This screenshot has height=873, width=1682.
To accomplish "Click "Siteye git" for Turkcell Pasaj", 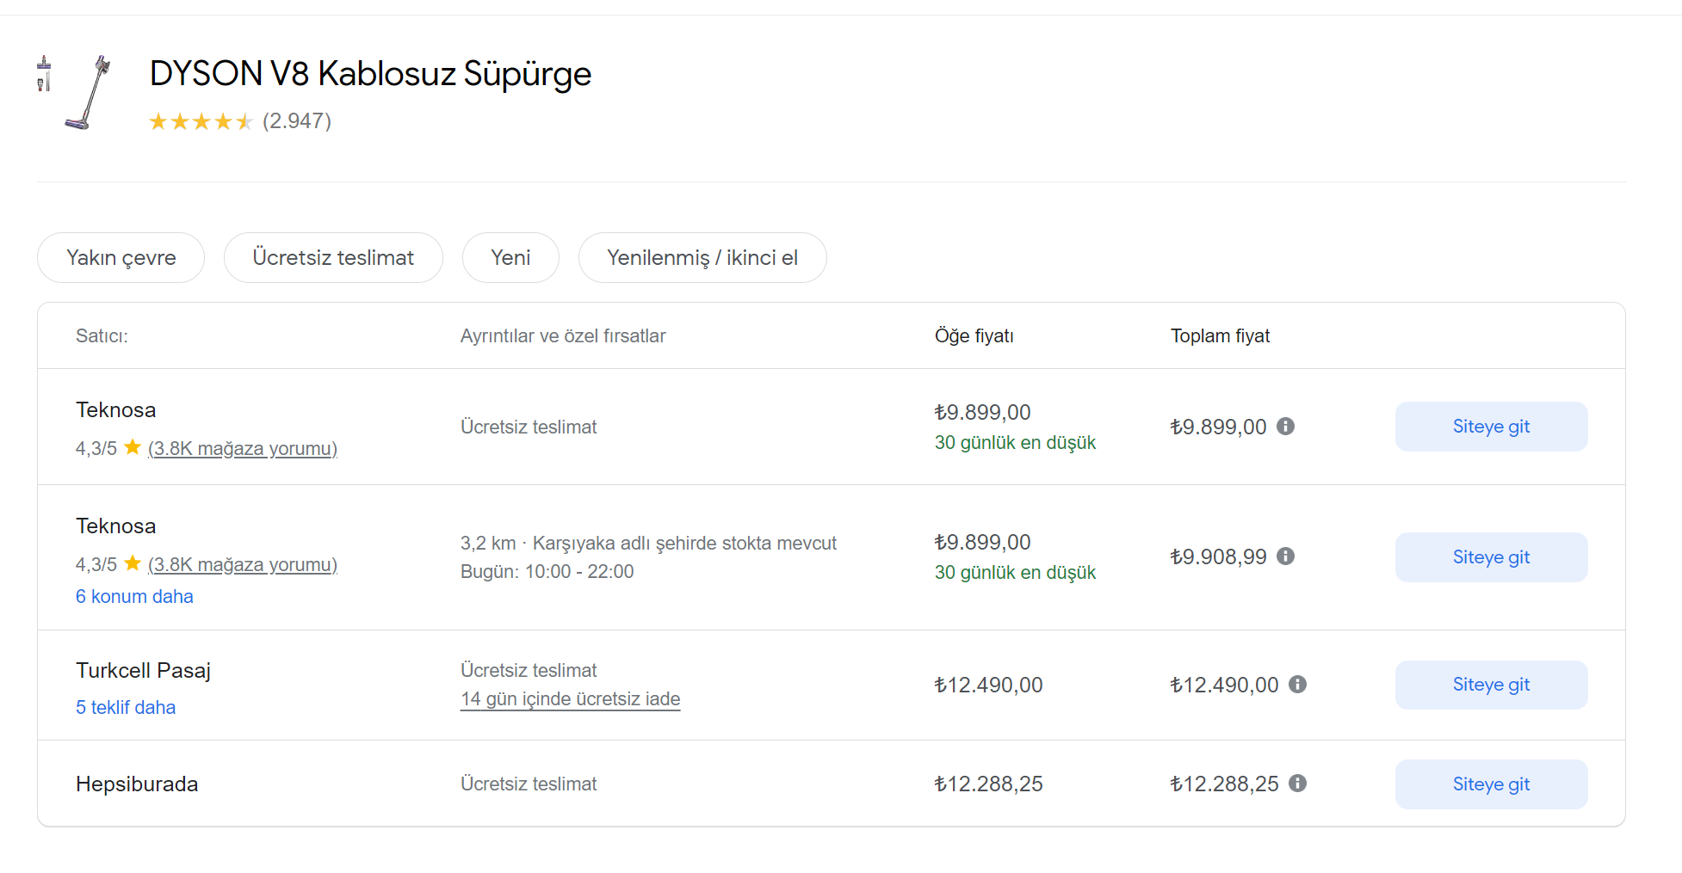I will click(x=1491, y=685).
